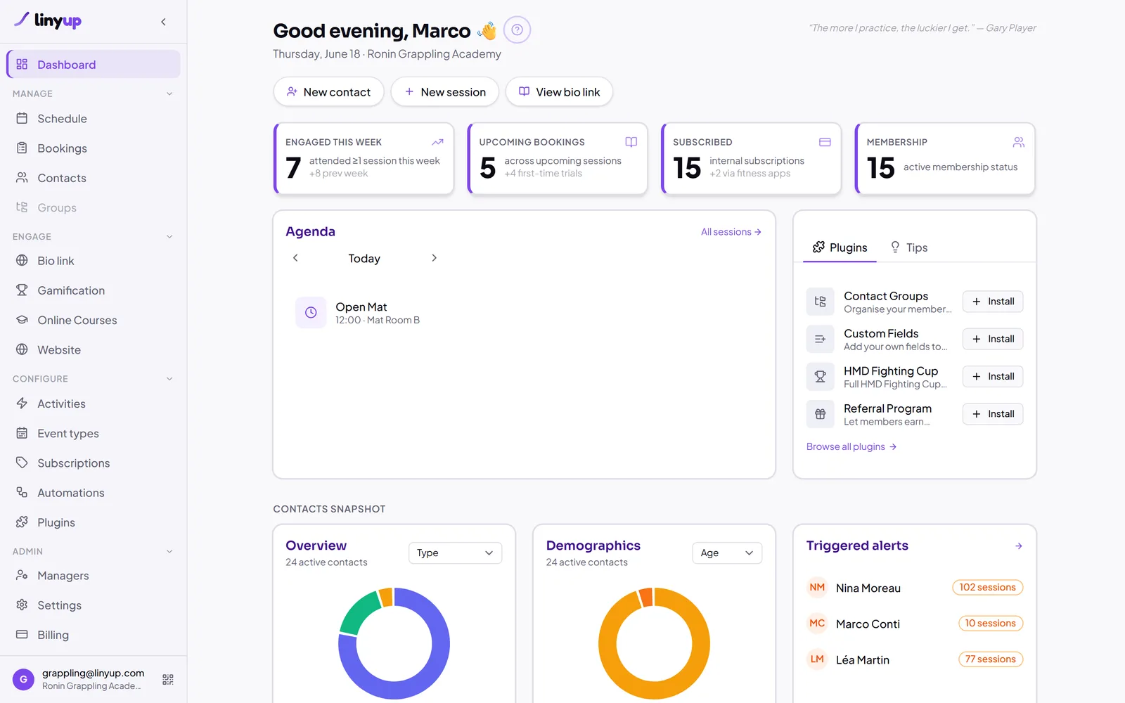Click the 10 sessions badge
The image size is (1125, 703).
[990, 623]
